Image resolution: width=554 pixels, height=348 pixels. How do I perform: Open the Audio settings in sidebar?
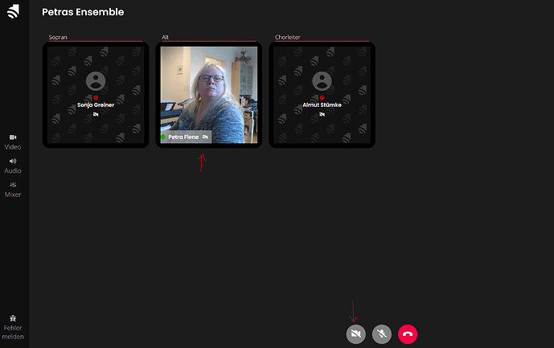(x=13, y=166)
